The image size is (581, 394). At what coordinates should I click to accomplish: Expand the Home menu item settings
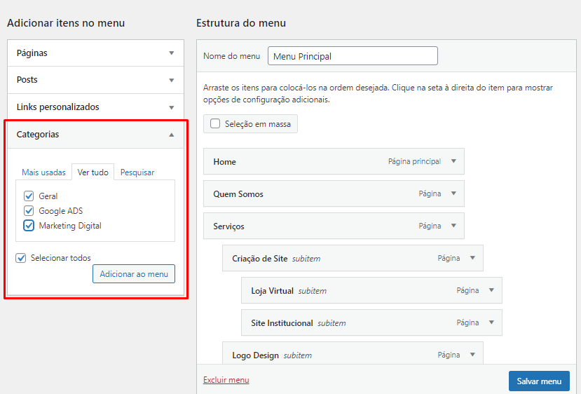453,161
